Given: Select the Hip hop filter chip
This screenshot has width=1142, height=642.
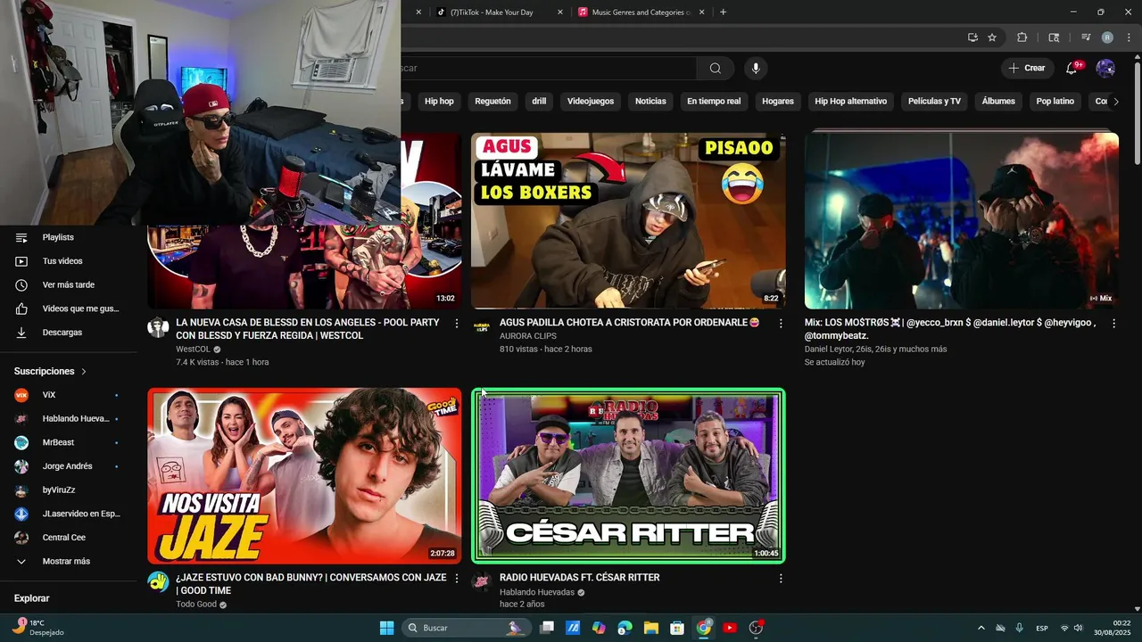Looking at the screenshot, I should tap(439, 102).
